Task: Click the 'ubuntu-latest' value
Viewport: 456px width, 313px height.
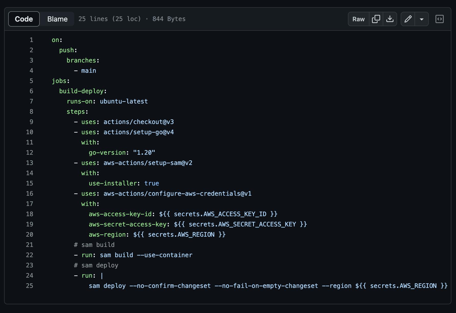Action: (x=124, y=101)
